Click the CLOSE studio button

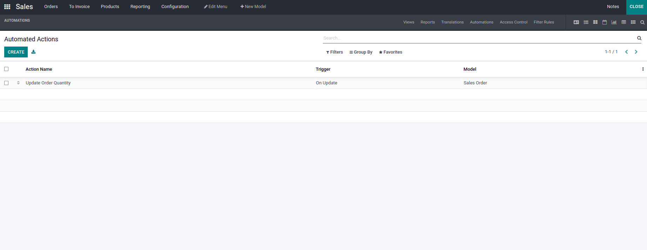(636, 7)
